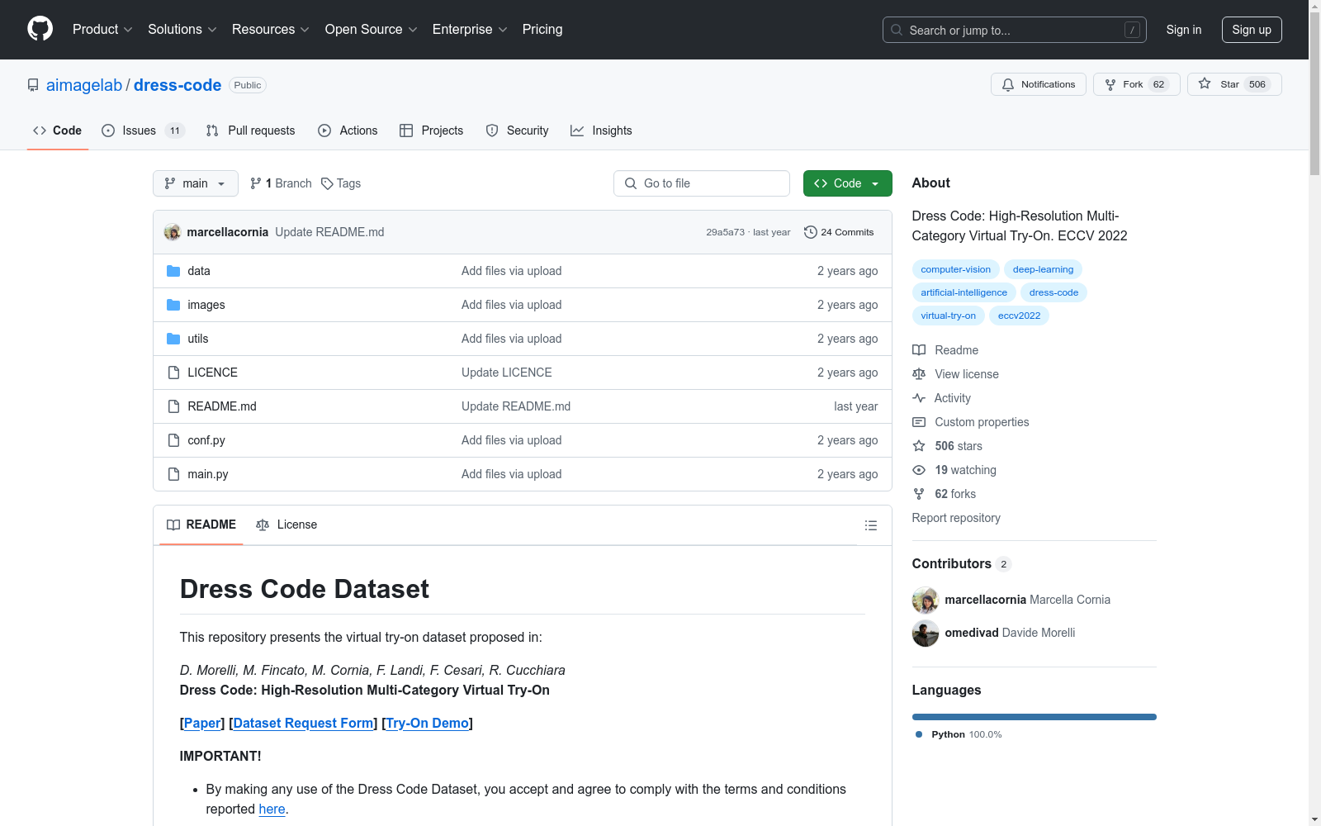Screen dimensions: 1321x826
Task: Switch to the Actions tab
Action: (348, 131)
